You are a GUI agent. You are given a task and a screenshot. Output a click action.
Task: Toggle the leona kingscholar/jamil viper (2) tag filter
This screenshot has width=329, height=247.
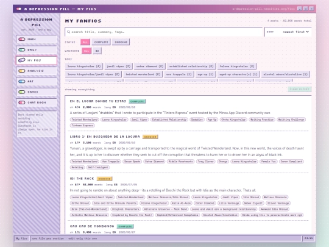pyautogui.click(x=93, y=74)
